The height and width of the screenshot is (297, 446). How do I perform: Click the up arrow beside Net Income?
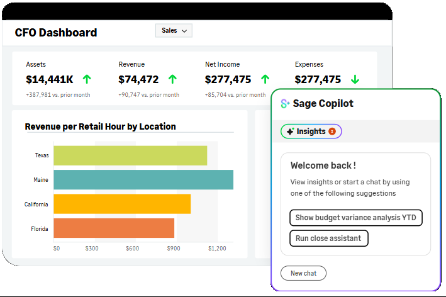pyautogui.click(x=265, y=79)
